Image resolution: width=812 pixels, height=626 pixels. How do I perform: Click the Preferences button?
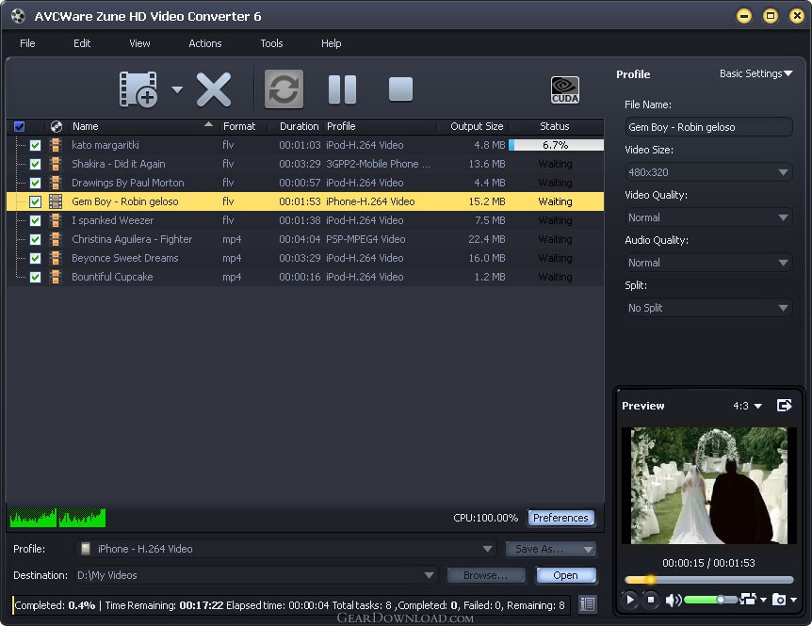560,518
